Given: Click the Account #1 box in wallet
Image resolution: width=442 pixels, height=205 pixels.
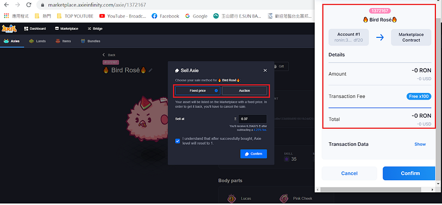Looking at the screenshot, I should pos(349,37).
